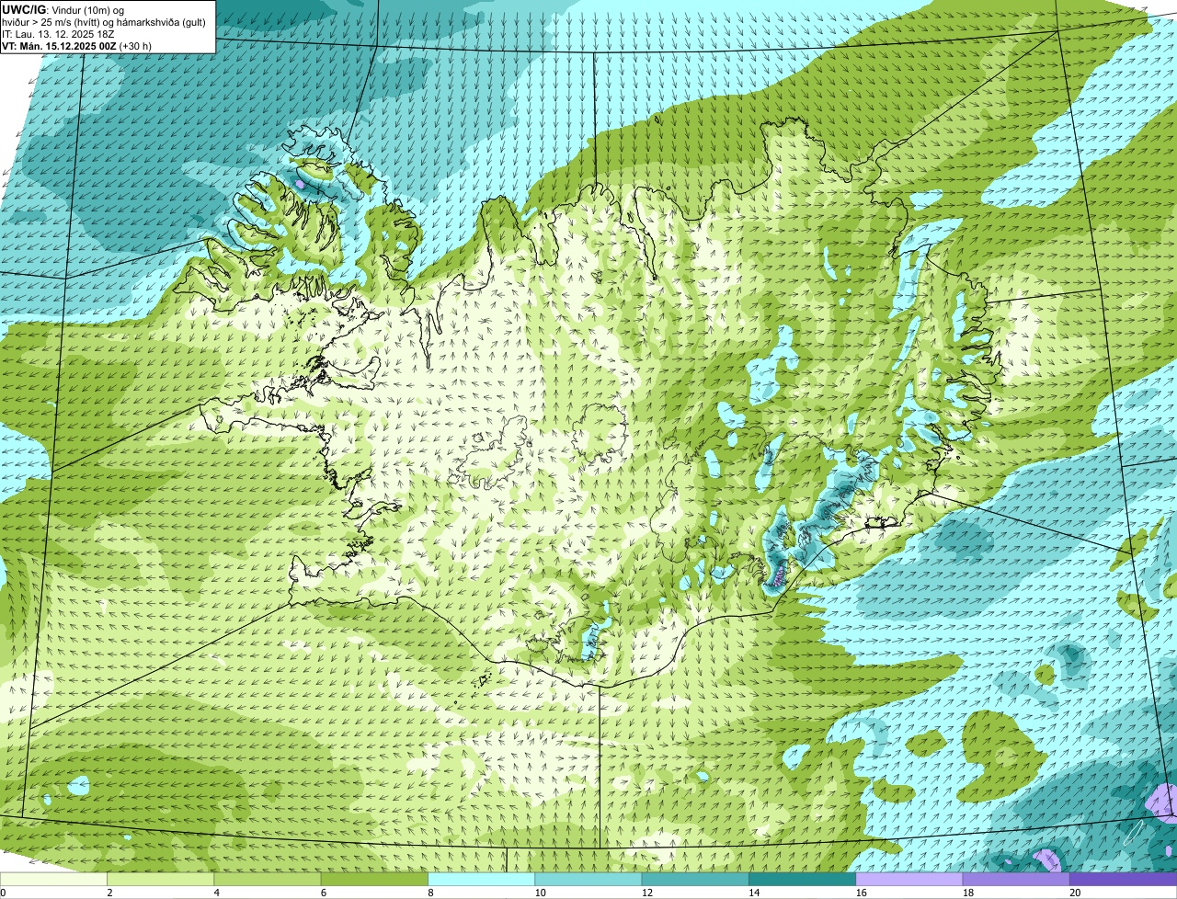Click the 4–6 m/s green legend swatch
The height and width of the screenshot is (899, 1177).
click(x=269, y=879)
